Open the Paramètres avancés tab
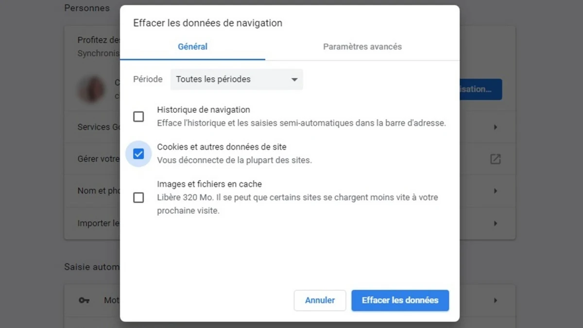The height and width of the screenshot is (328, 583). tap(362, 47)
